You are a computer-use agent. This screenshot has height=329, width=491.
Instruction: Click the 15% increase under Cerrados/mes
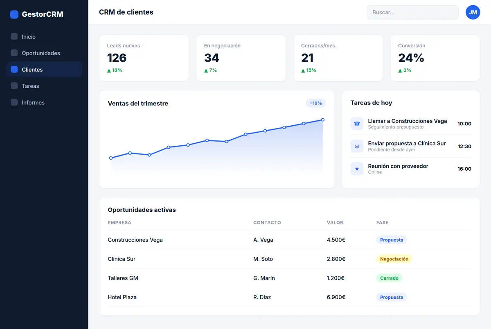[309, 70]
